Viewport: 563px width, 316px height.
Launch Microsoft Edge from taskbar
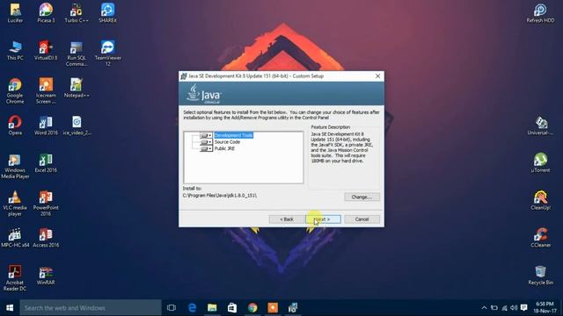pyautogui.click(x=192, y=308)
